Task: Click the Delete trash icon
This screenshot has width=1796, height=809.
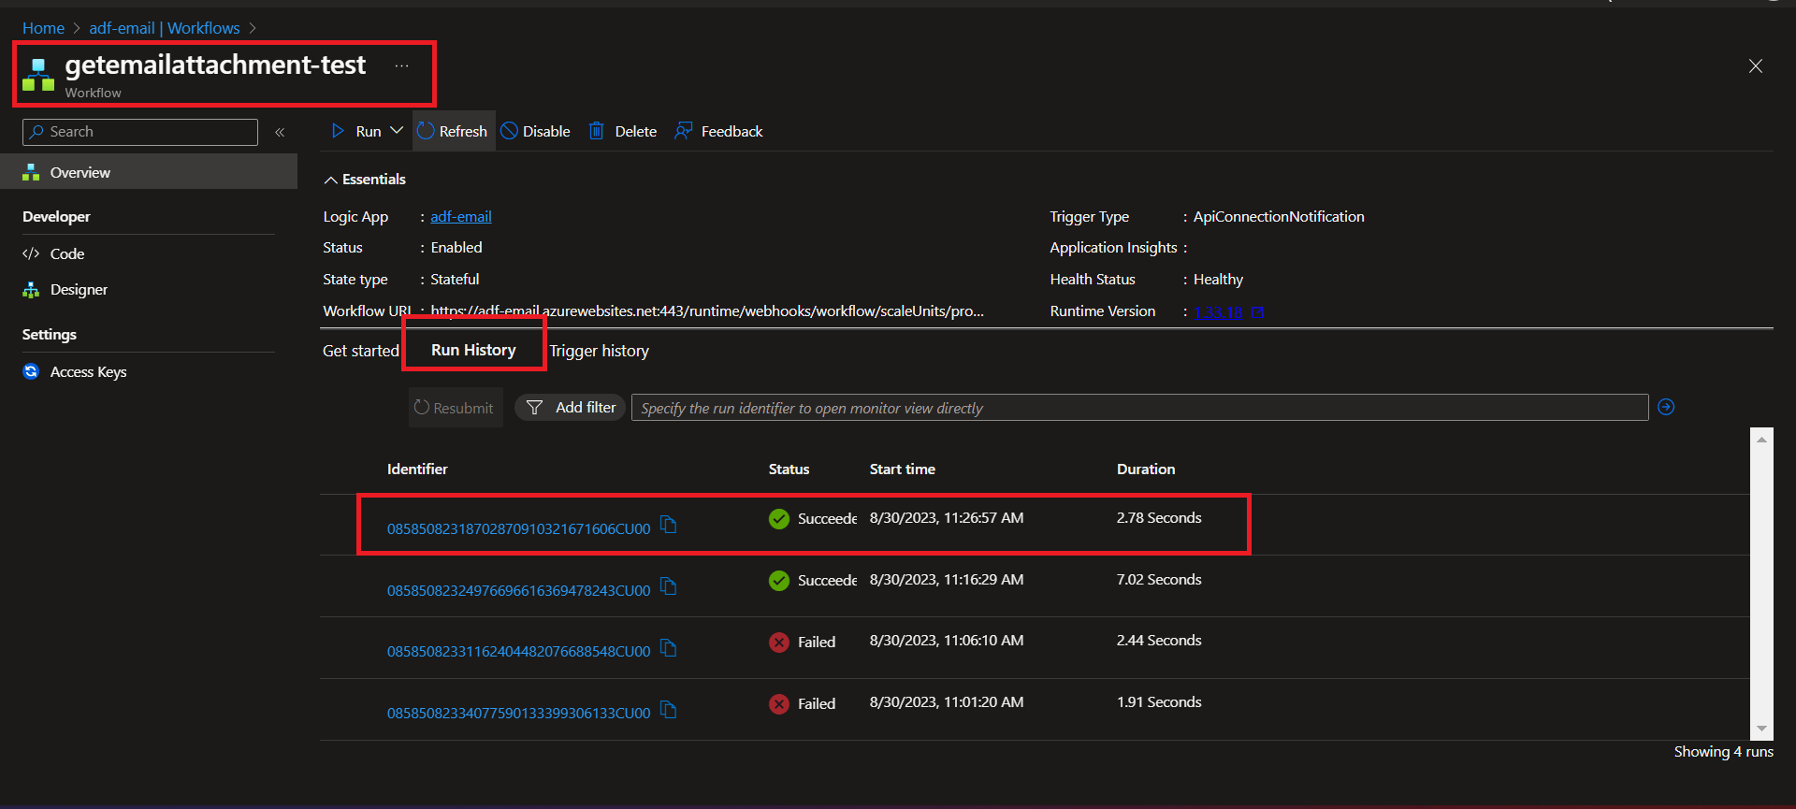Action: pos(596,131)
